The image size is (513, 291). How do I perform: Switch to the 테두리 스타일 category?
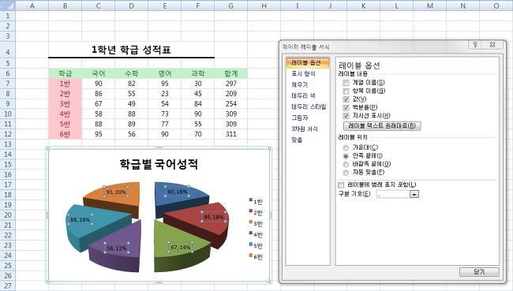click(x=309, y=107)
